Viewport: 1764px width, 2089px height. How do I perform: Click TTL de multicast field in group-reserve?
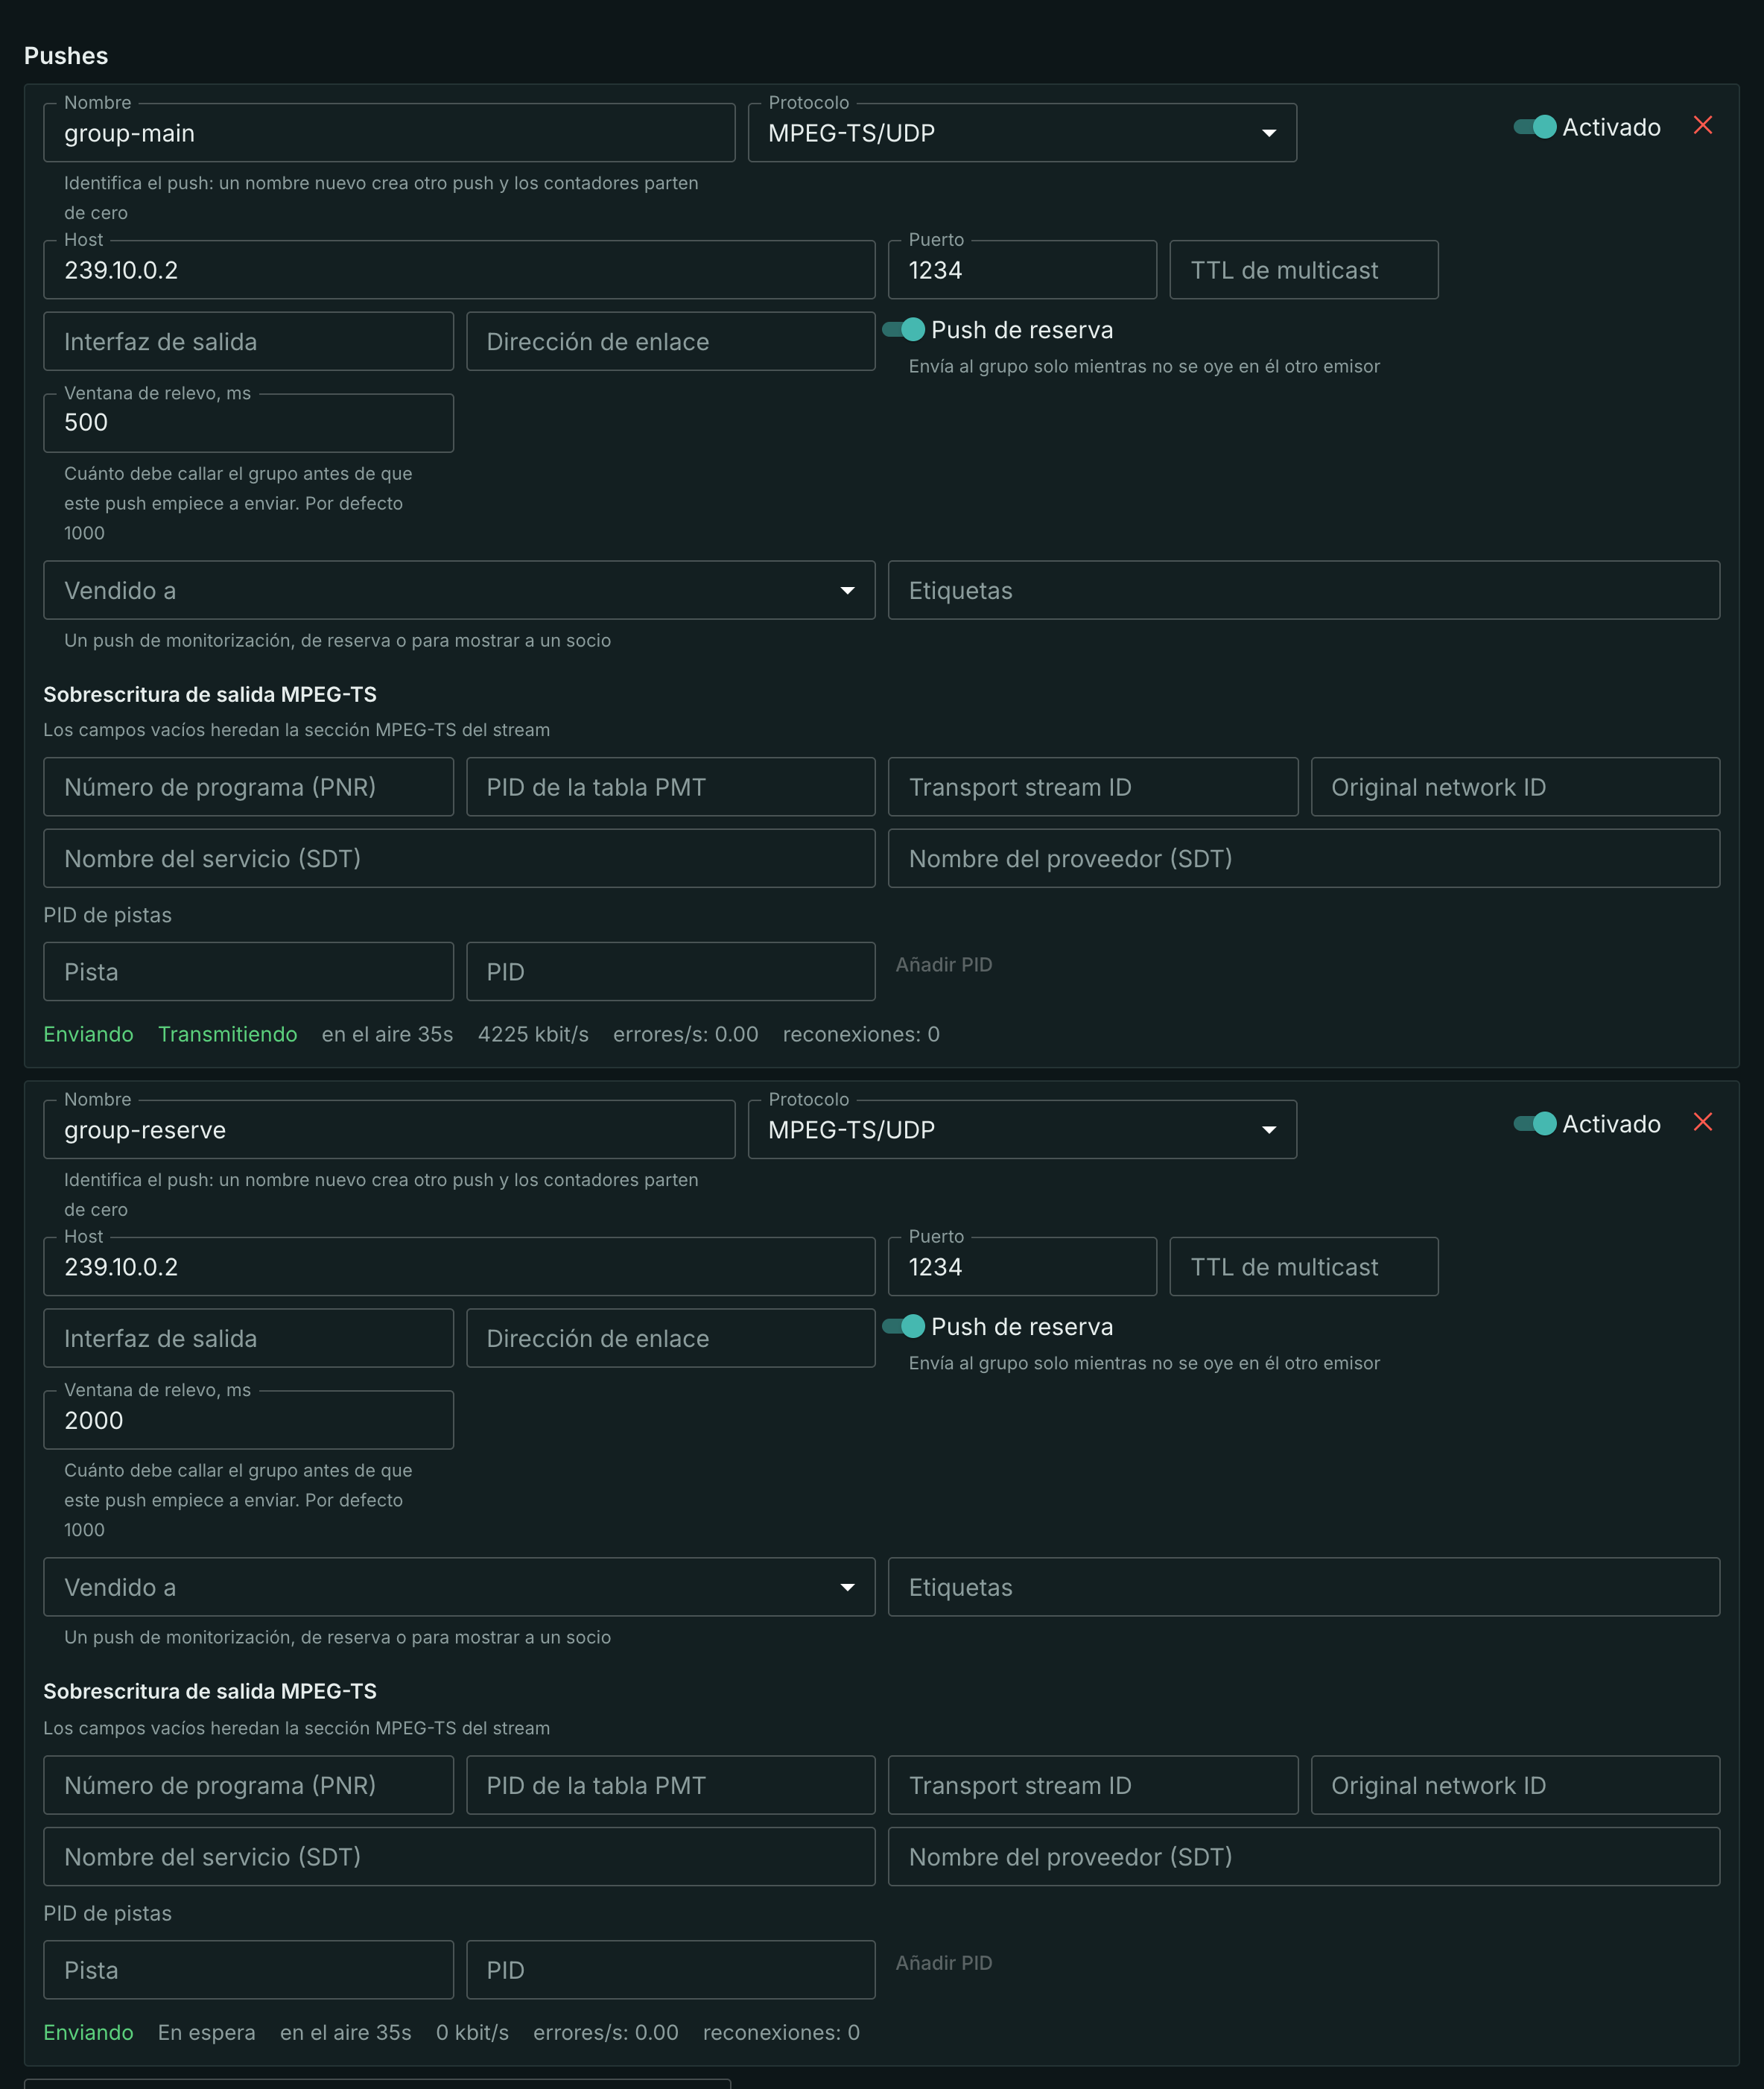tap(1304, 1267)
